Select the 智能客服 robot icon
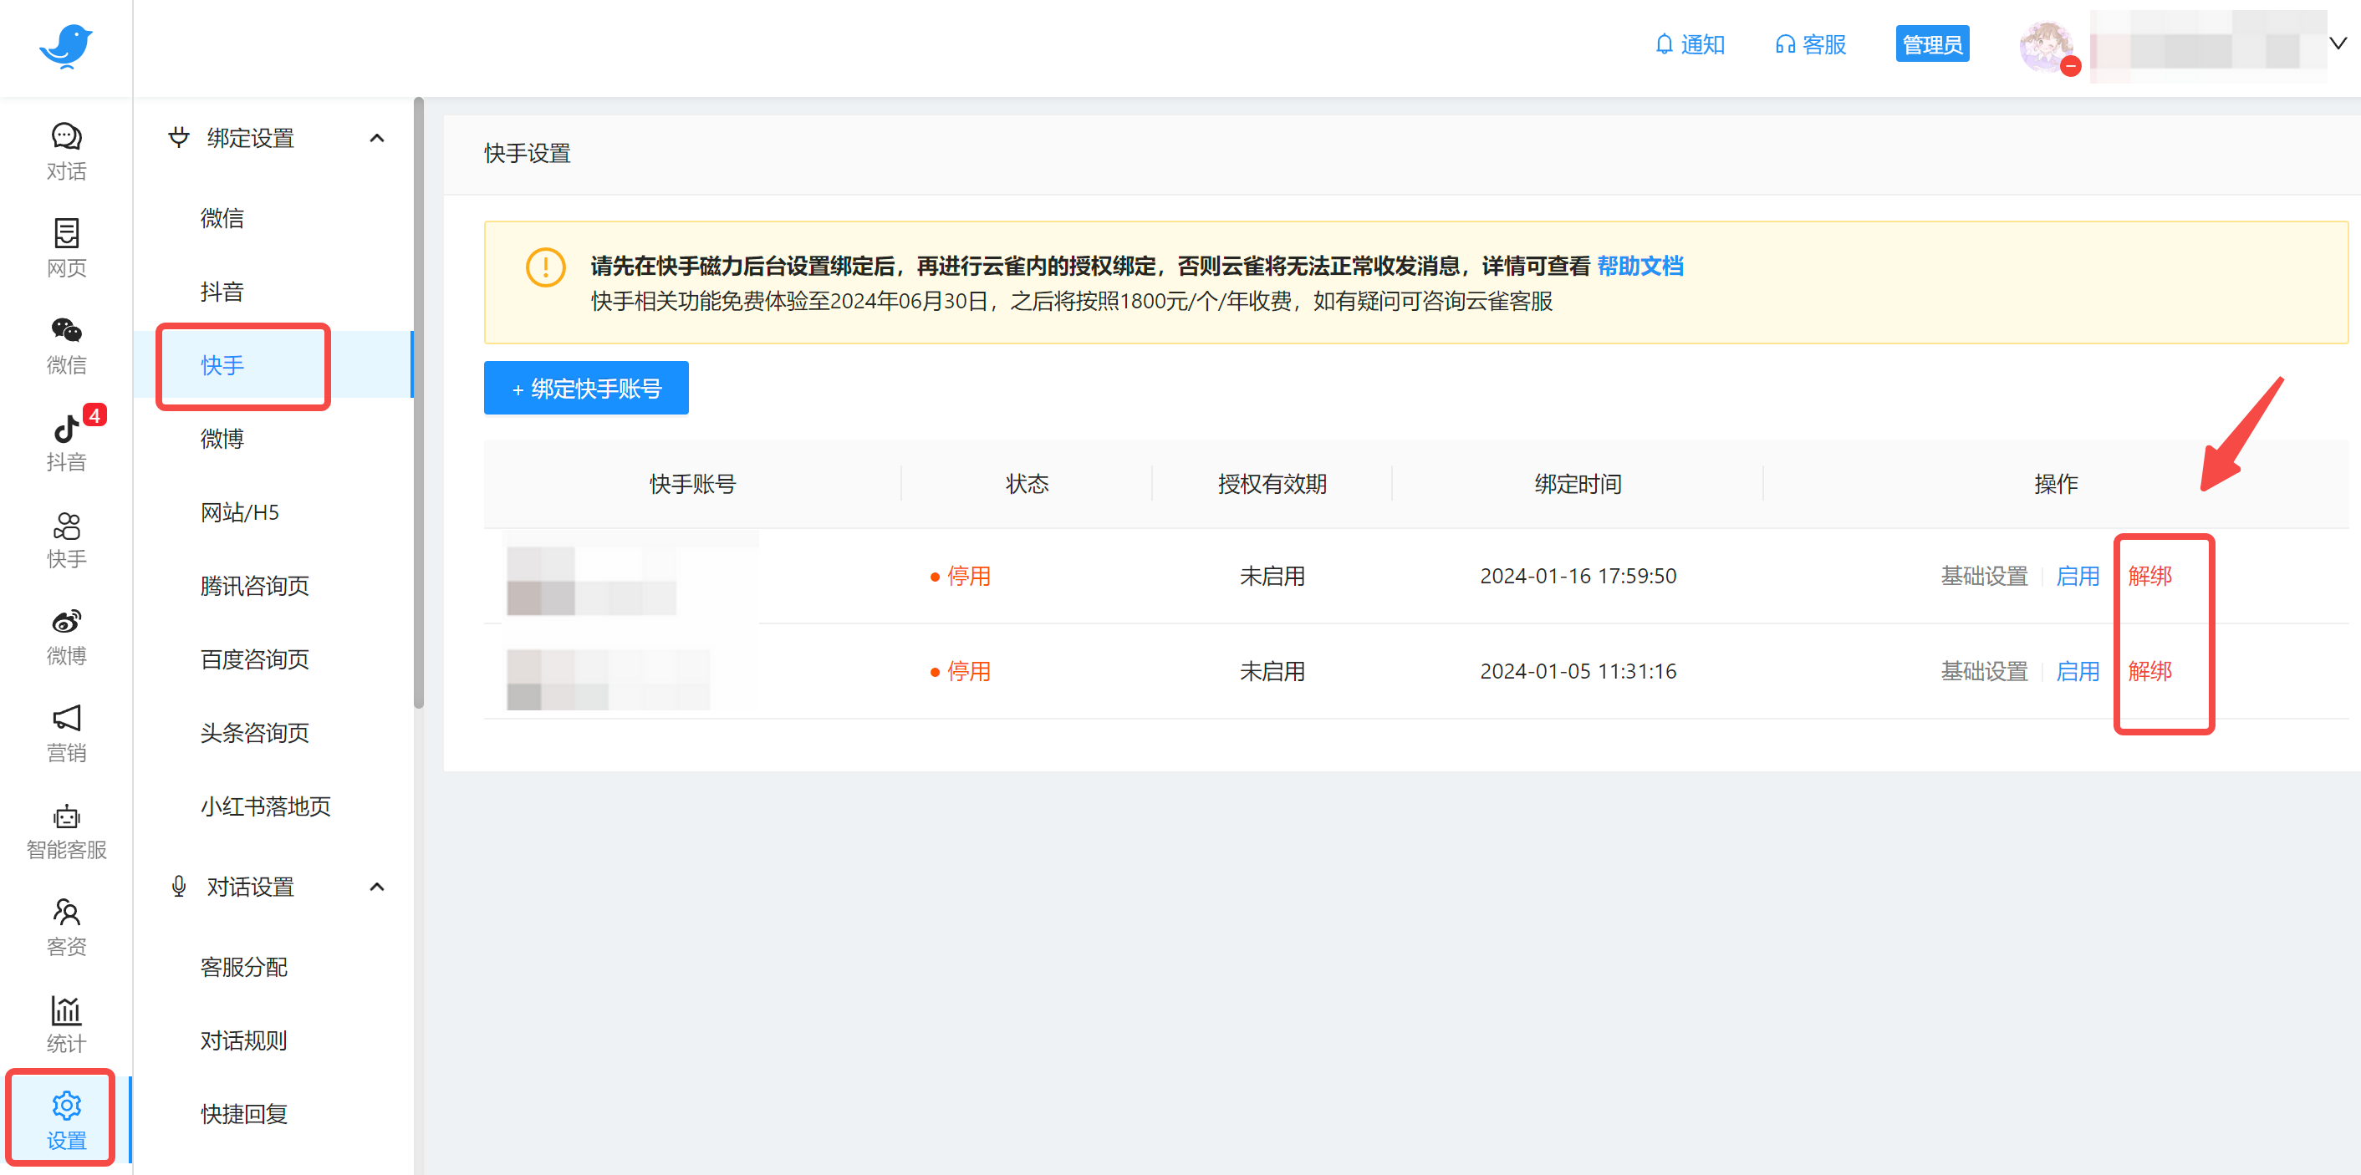Screen dimensions: 2361x1175 point(65,830)
